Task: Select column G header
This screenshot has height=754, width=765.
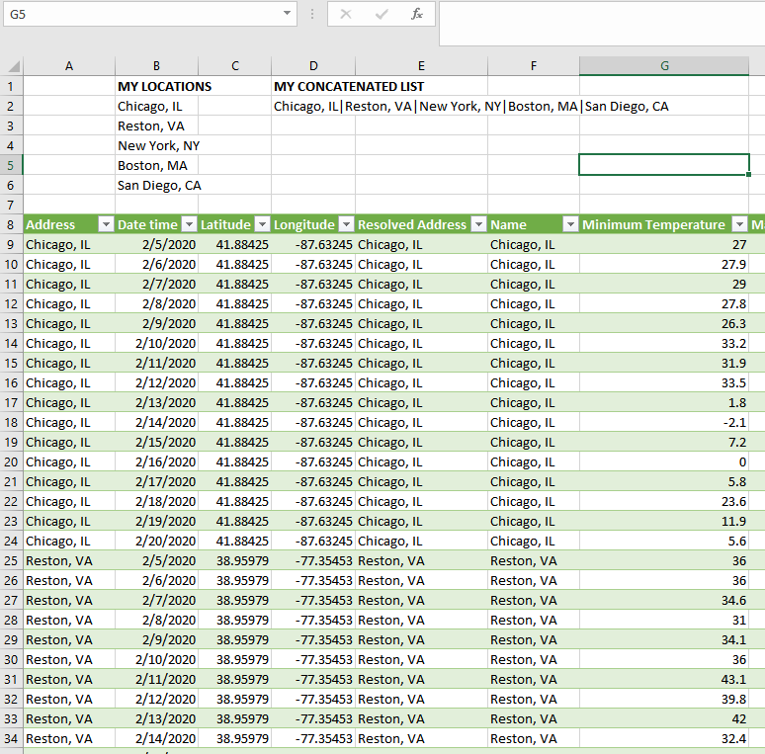Action: click(664, 66)
